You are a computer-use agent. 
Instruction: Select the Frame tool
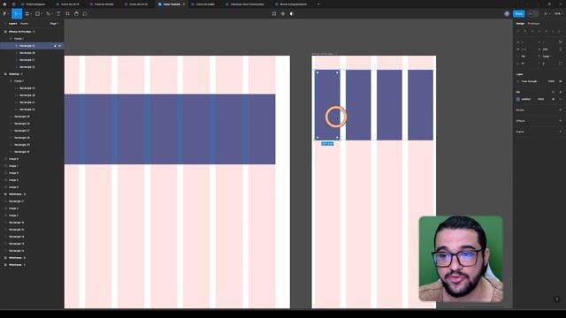coord(27,14)
